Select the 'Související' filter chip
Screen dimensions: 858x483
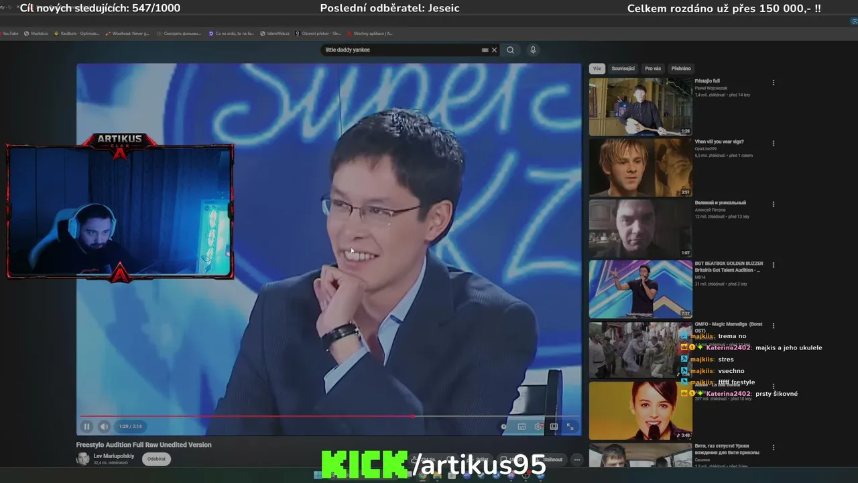(623, 68)
